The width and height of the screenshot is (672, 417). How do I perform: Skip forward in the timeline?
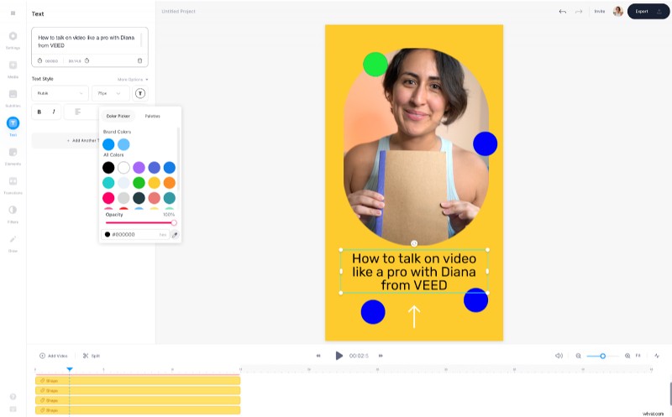coord(381,356)
